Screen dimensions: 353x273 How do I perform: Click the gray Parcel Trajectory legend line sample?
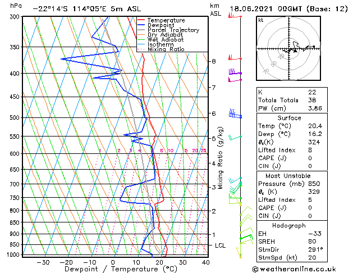coord(141,30)
